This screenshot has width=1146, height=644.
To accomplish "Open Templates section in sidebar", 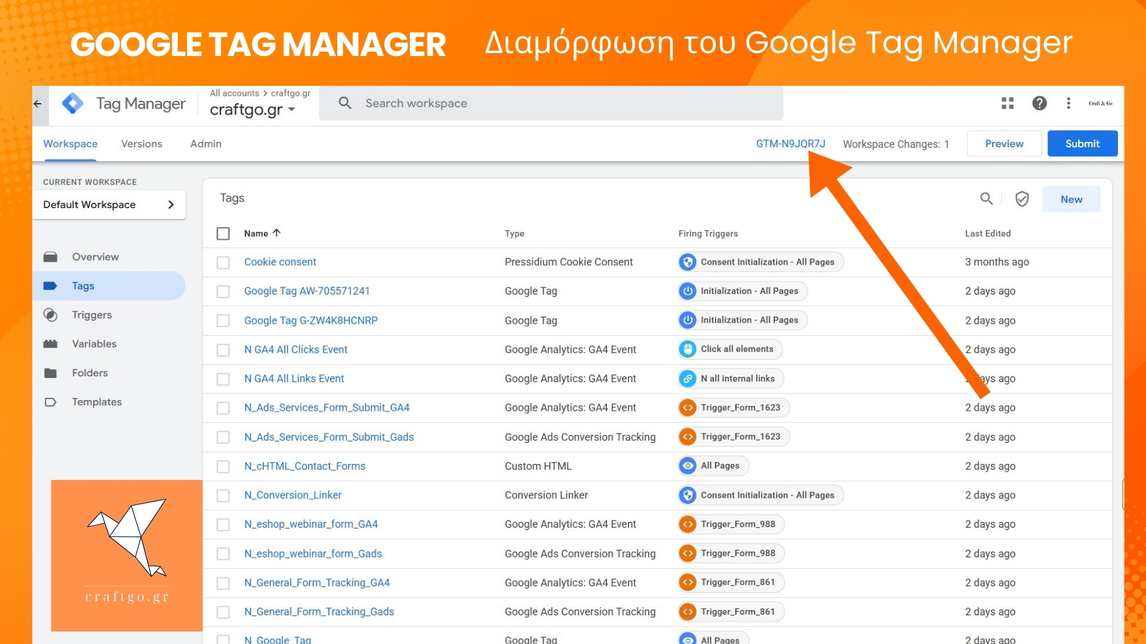I will click(x=97, y=402).
